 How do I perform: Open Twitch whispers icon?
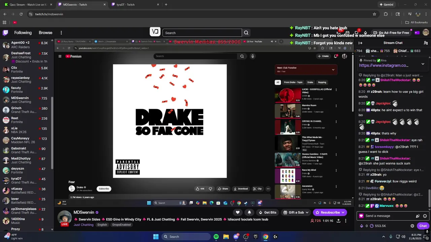357,33
